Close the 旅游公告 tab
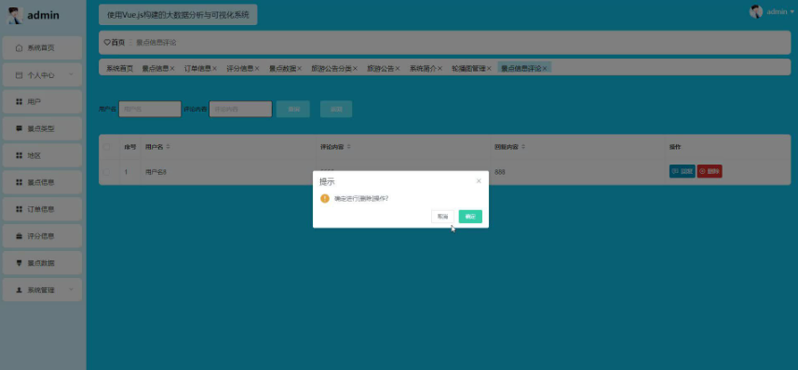 [398, 68]
